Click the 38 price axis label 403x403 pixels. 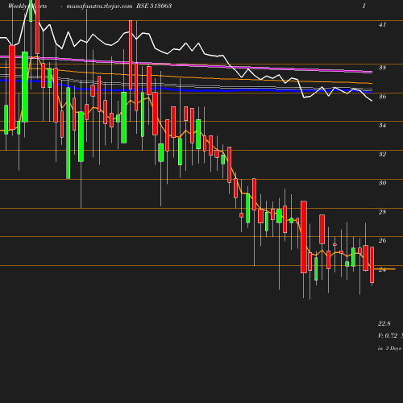point(382,68)
